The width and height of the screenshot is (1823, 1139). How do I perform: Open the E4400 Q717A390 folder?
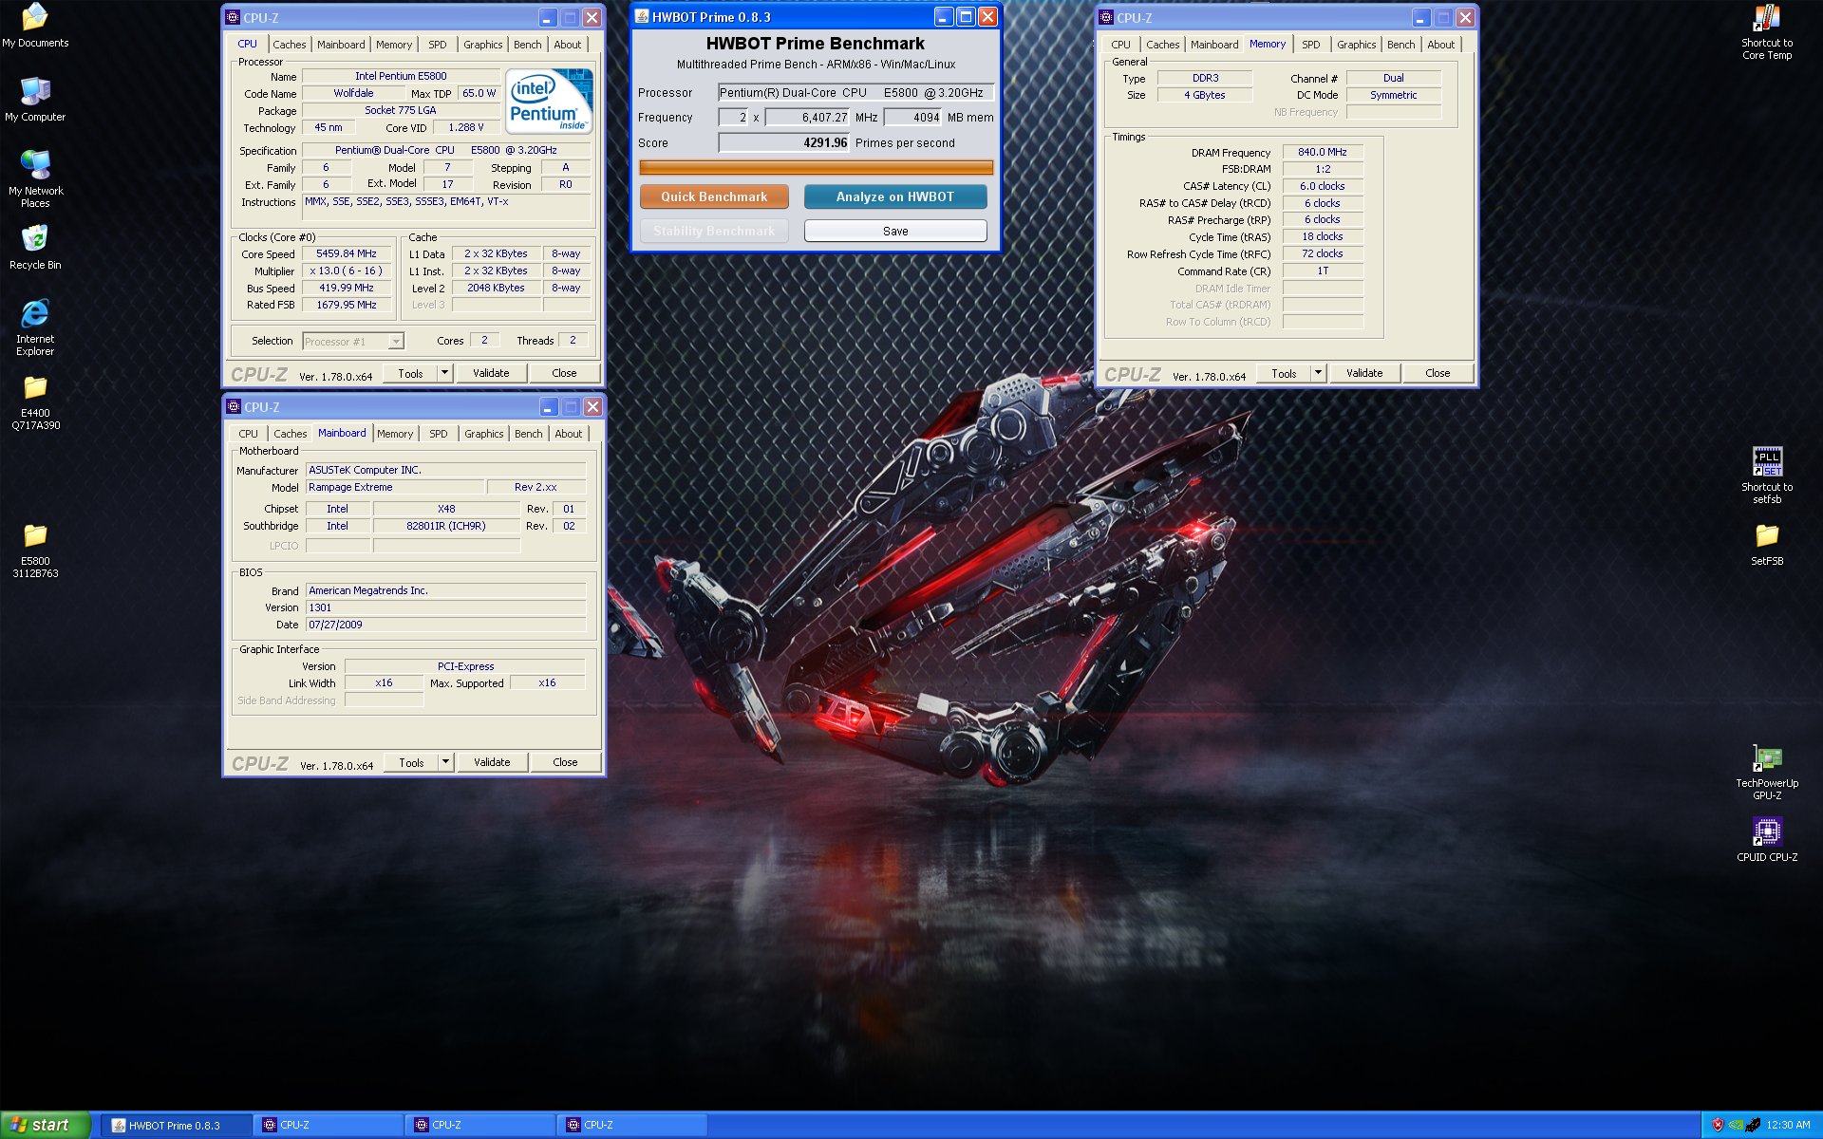35,402
